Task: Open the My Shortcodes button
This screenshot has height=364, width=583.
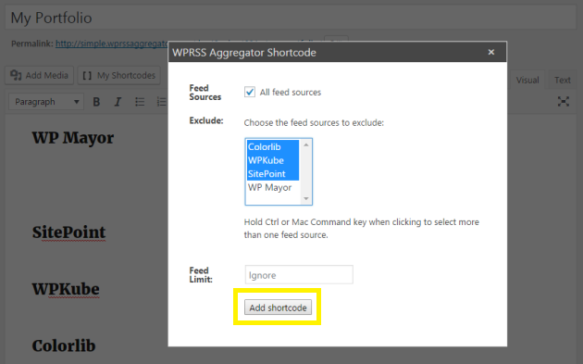Action: 119,75
